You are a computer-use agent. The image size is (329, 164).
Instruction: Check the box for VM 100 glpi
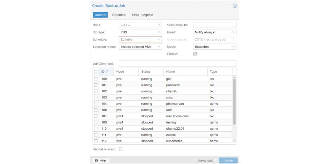(x=96, y=79)
